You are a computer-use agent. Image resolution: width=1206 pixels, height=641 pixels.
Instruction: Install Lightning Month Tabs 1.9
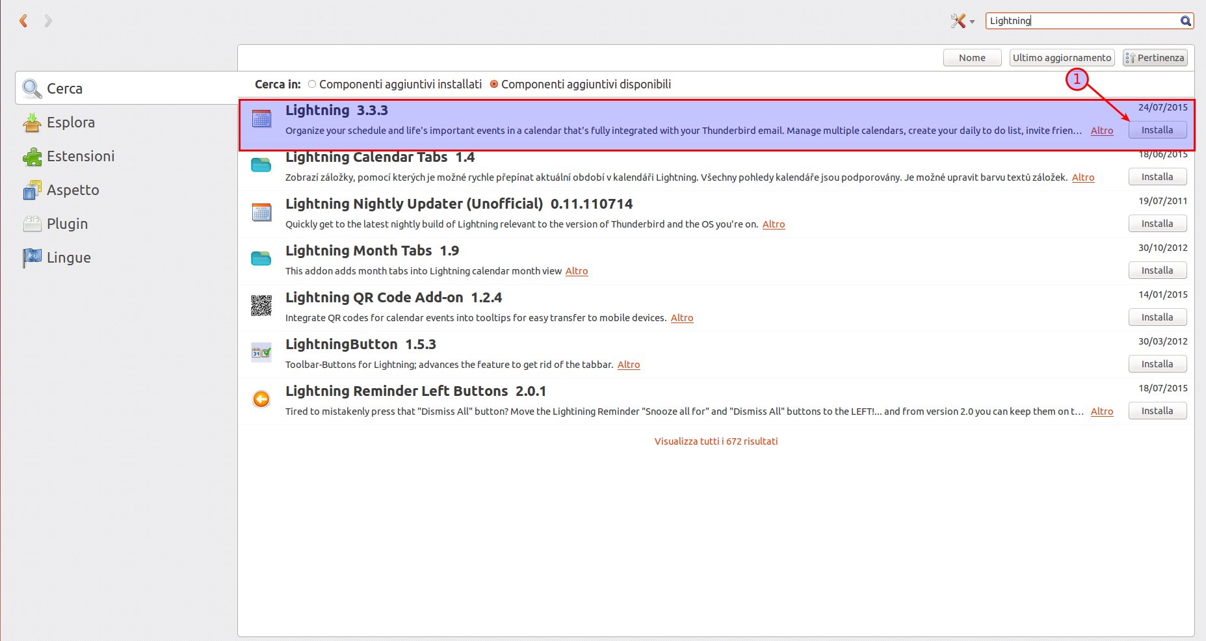1157,270
